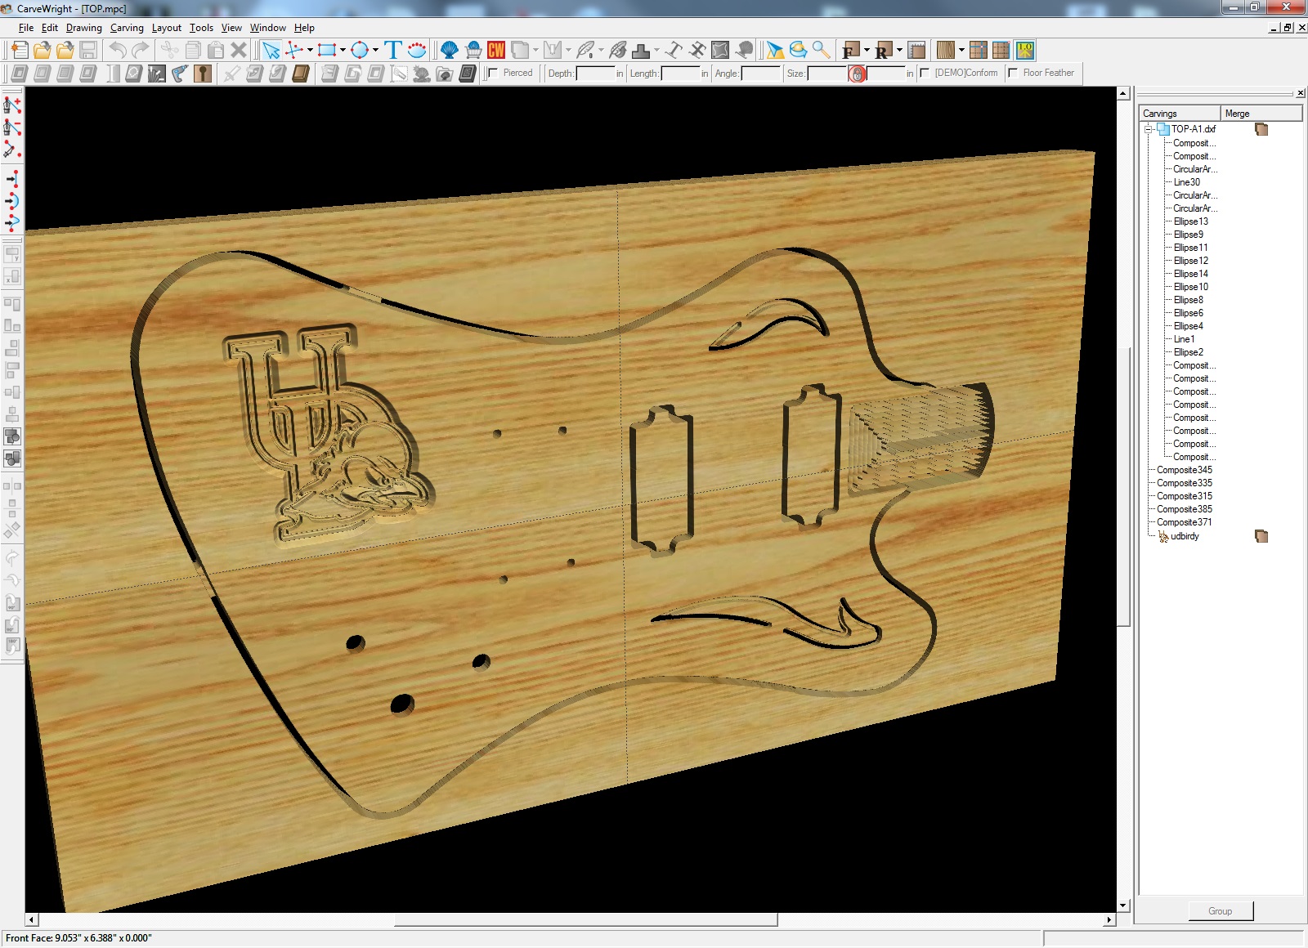Viewport: 1308px width, 948px height.
Task: Click the red CW icon
Action: point(496,51)
